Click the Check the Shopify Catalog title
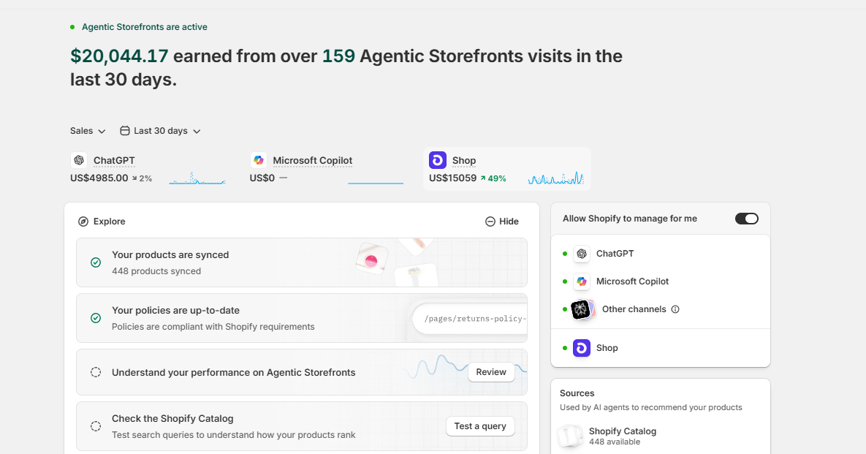This screenshot has width=866, height=454. 173,419
